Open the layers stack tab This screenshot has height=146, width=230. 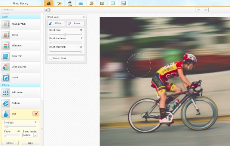(x=81, y=3)
